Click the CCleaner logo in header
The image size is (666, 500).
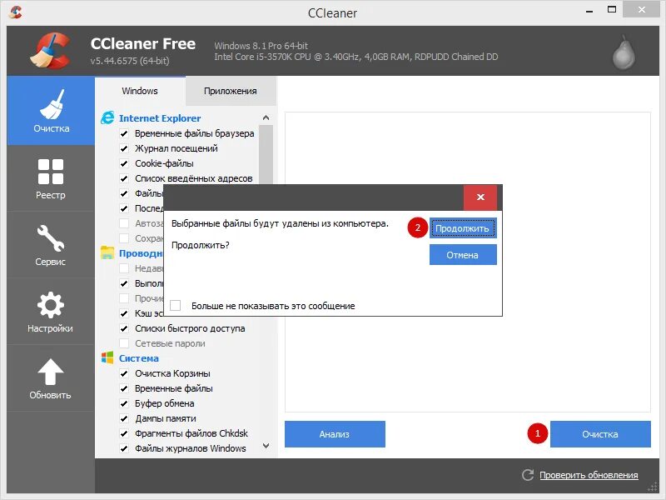[51, 51]
